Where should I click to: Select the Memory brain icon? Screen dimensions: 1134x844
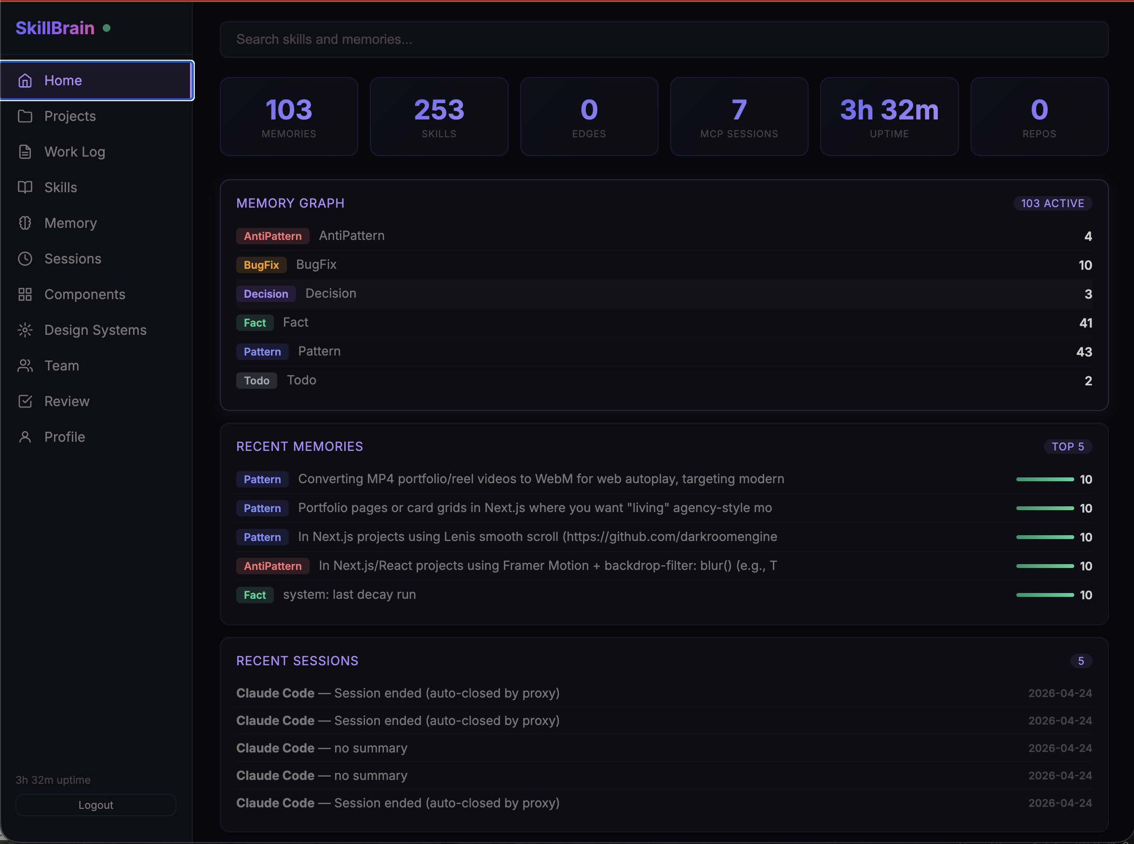pos(25,223)
